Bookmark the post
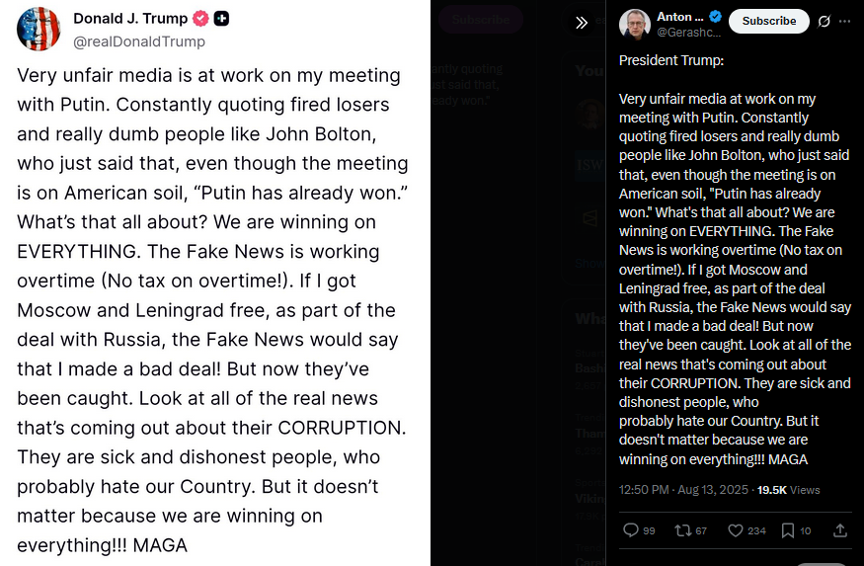This screenshot has width=864, height=566. coord(788,530)
